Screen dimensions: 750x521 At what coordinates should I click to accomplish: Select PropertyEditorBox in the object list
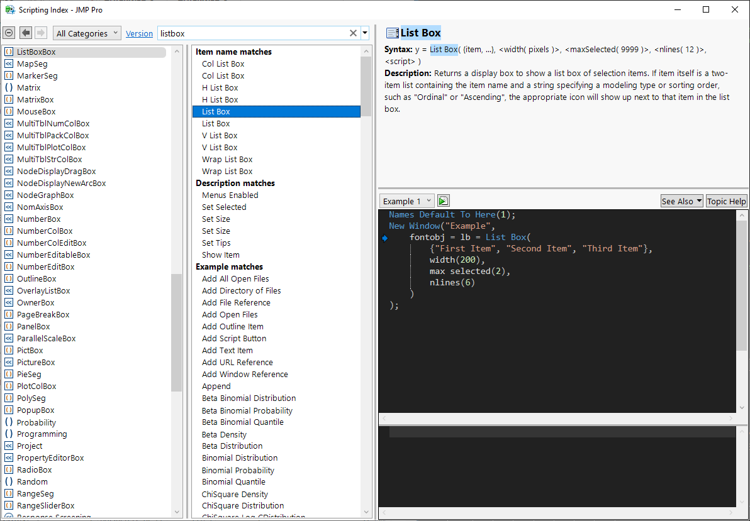[50, 458]
